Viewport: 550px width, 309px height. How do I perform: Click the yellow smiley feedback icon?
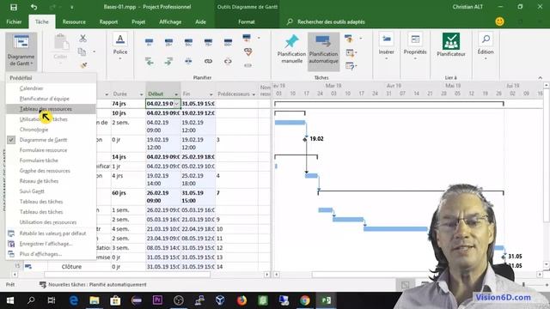[499, 21]
